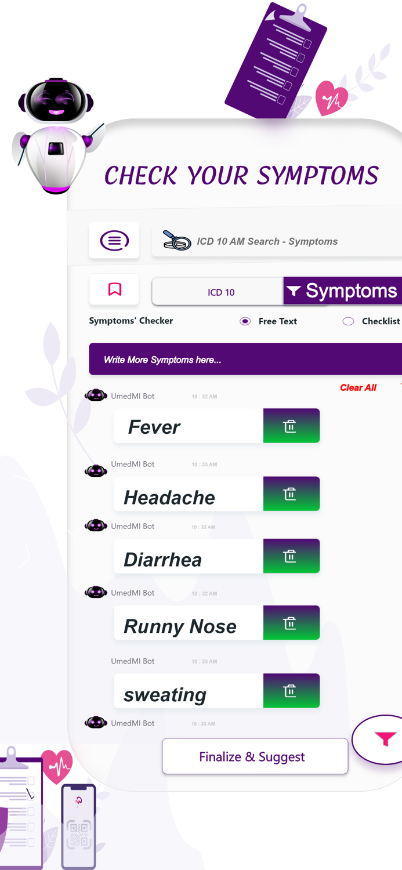The width and height of the screenshot is (402, 870).
Task: Select the Checklist radio button
Action: [x=348, y=321]
